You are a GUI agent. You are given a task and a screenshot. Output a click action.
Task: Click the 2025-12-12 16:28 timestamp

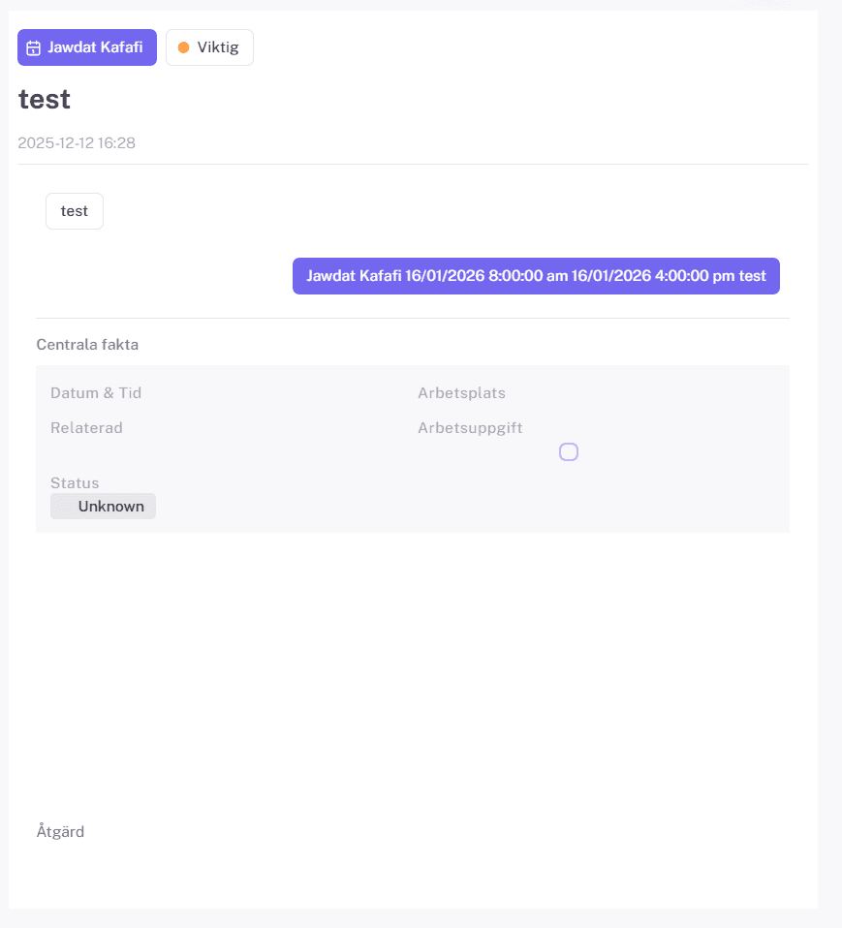[x=77, y=143]
